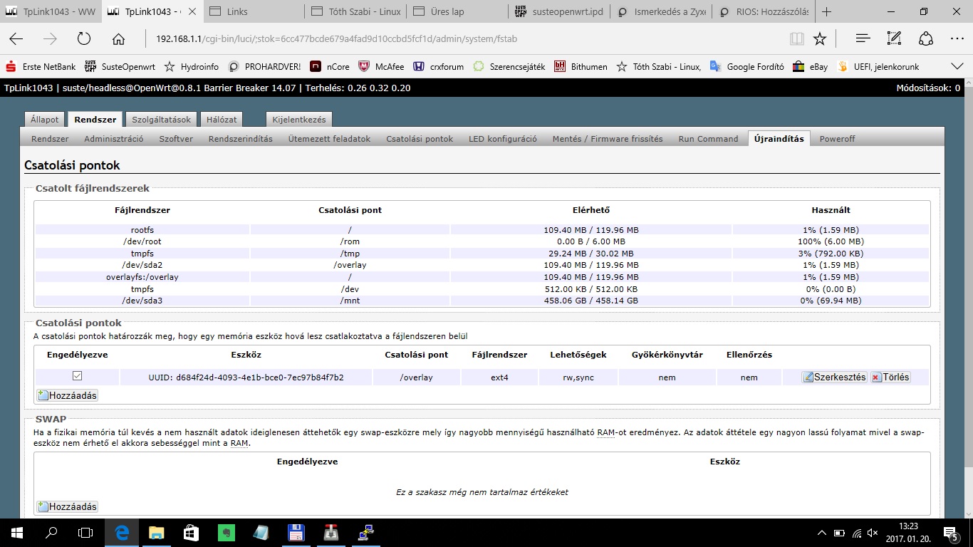Viewport: 973px width, 547px height.
Task: Open the Szolgáltatások main tab
Action: click(x=162, y=120)
